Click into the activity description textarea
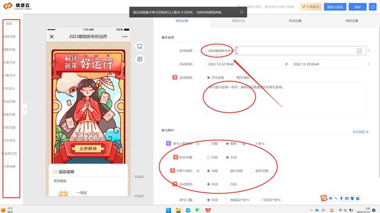The image size is (380, 213). click(286, 98)
